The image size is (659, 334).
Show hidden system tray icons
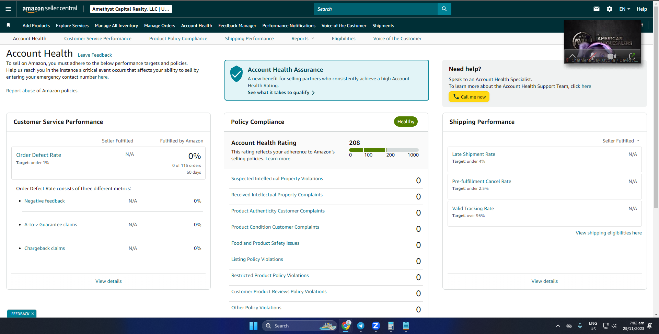tap(558, 326)
